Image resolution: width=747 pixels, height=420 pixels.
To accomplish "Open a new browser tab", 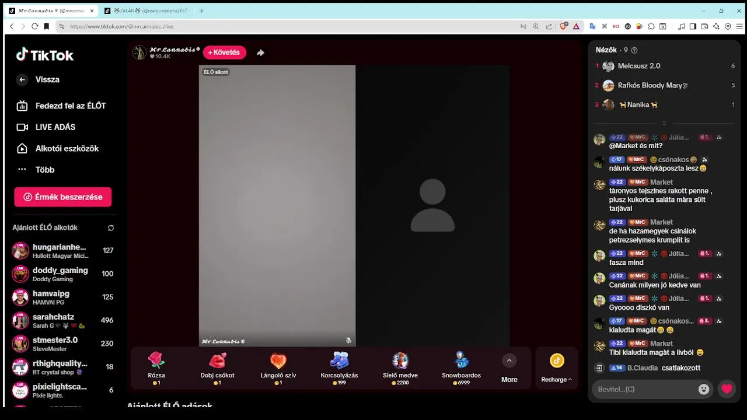I will [x=201, y=10].
